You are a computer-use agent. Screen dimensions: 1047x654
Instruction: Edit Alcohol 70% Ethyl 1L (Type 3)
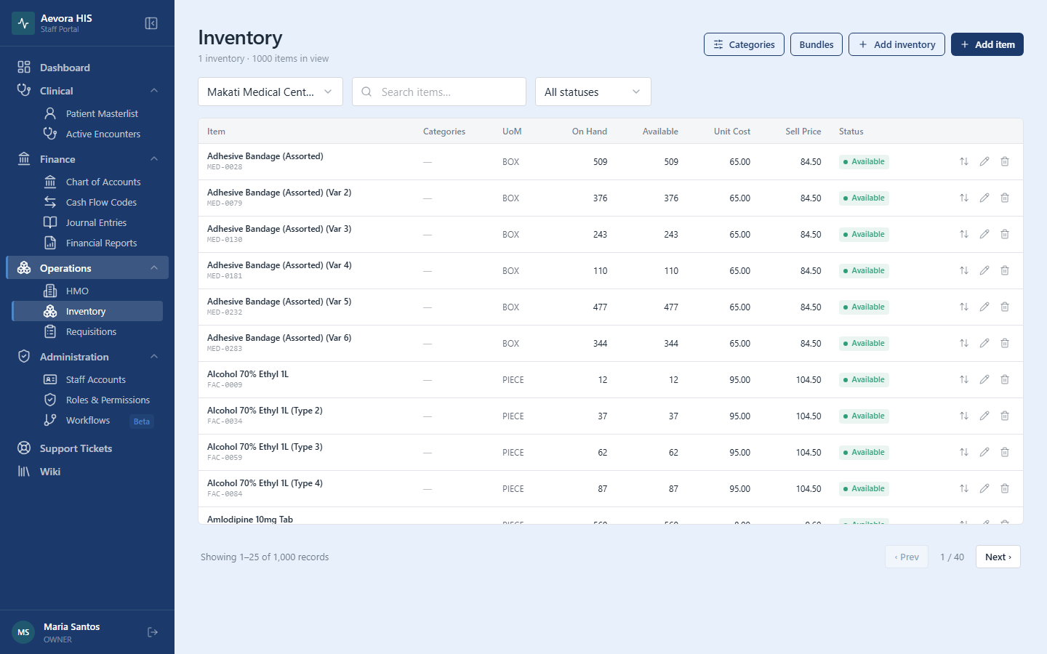pos(984,452)
